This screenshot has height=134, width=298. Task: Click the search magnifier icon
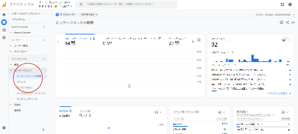click(x=81, y=4)
